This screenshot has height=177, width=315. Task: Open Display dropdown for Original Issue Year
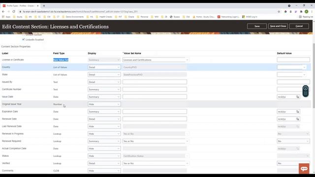click(x=104, y=104)
